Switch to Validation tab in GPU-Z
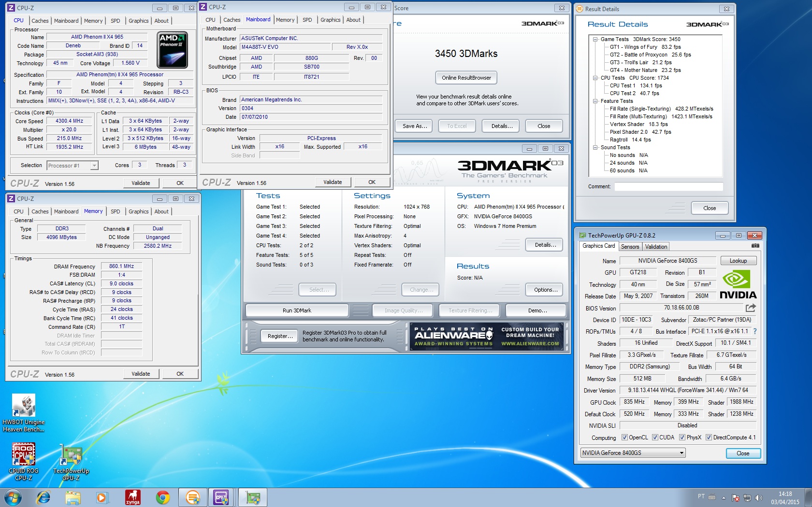This screenshot has height=507, width=812. click(x=656, y=247)
